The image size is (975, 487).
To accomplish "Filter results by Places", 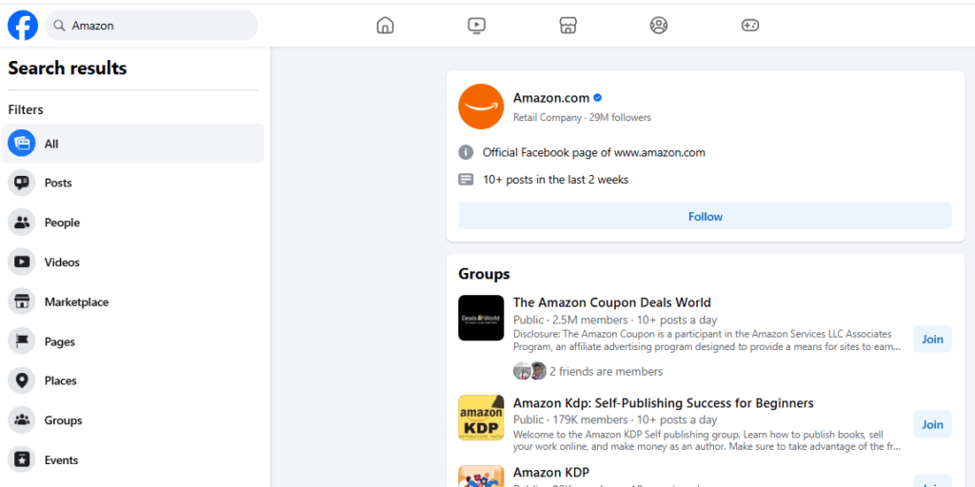I will point(133,380).
